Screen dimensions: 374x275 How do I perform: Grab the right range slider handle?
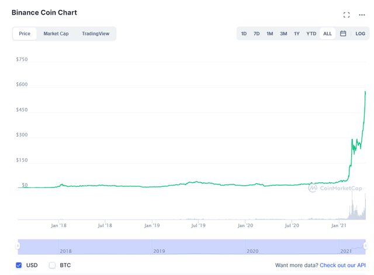point(365,246)
